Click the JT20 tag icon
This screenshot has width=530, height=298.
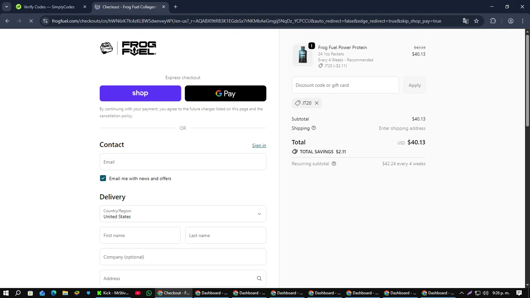[298, 103]
